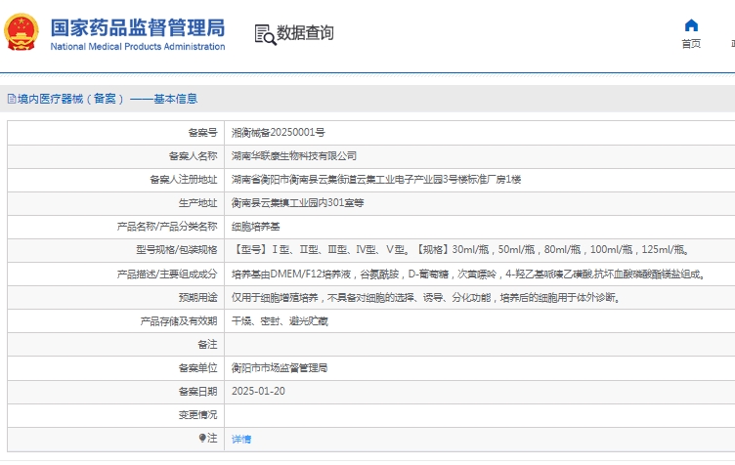Click the 备注 row label
The image size is (735, 465).
click(207, 345)
